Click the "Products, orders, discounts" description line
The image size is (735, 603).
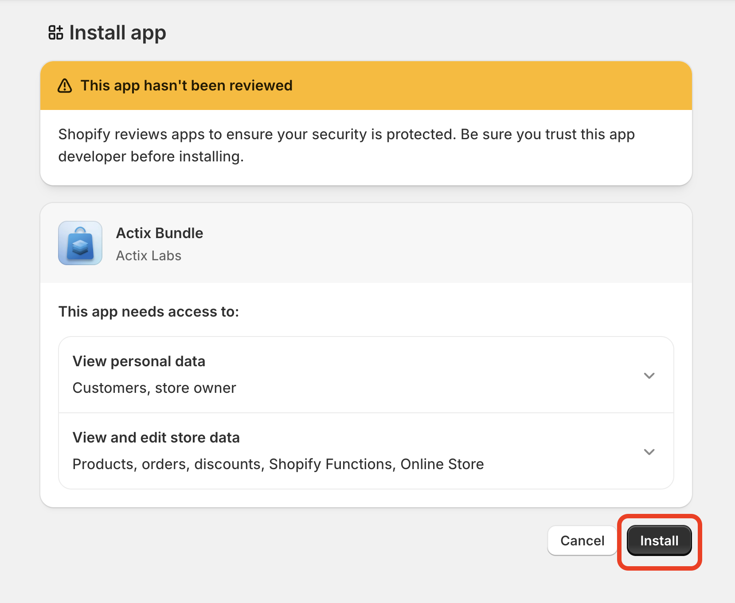pos(278,464)
